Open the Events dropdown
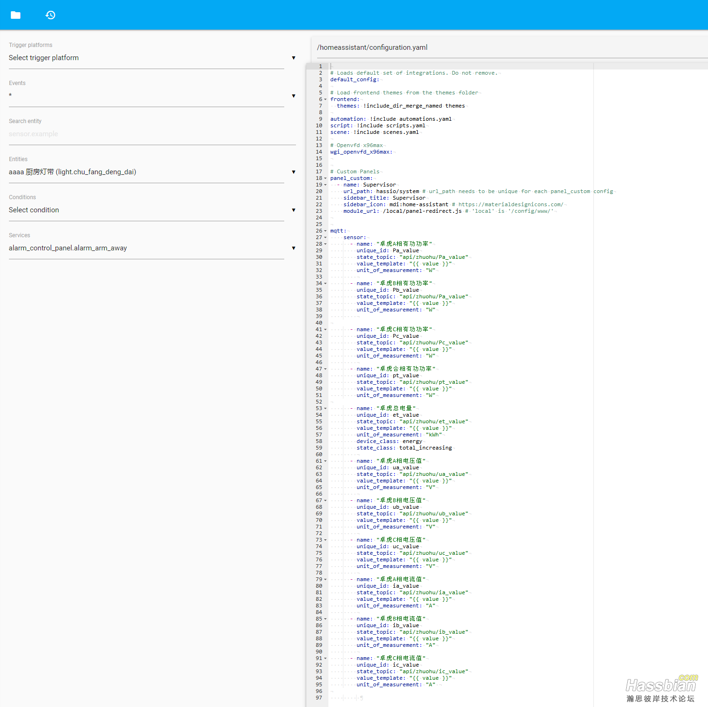Viewport: 708px width, 707px height. pos(152,96)
